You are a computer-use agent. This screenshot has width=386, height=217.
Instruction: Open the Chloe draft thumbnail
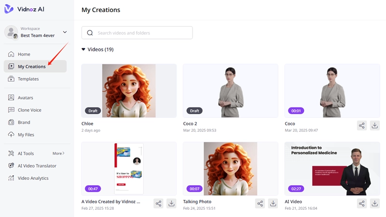[129, 91]
